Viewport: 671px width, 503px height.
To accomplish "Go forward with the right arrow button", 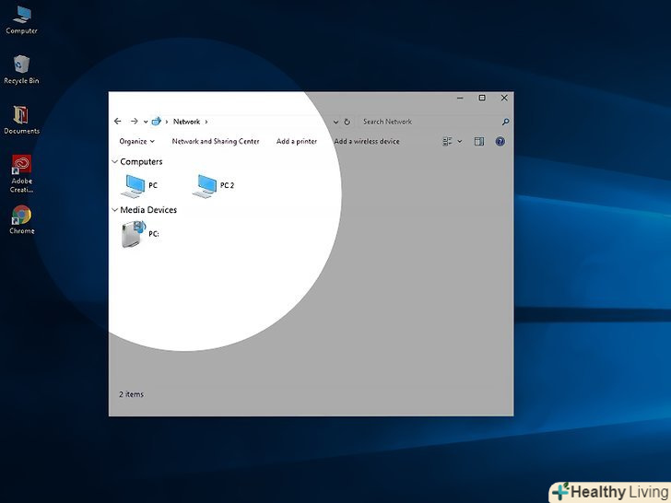I will (x=134, y=122).
